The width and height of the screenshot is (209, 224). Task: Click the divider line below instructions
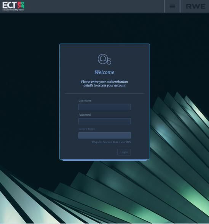click(104, 94)
